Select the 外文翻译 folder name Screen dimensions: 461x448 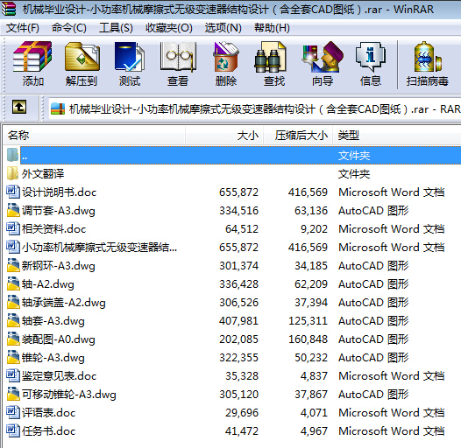point(43,174)
